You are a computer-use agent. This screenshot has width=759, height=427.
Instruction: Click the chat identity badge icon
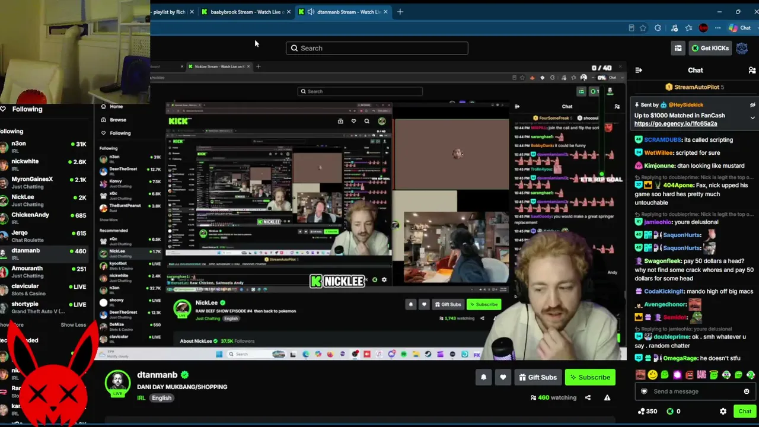(x=645, y=391)
